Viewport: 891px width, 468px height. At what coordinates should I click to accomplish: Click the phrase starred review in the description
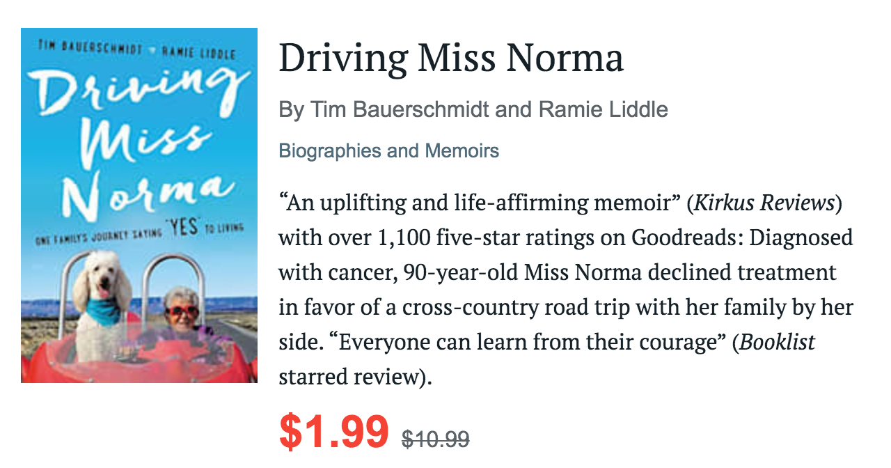click(353, 377)
